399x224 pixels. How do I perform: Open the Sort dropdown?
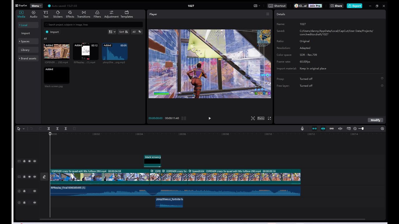123,32
